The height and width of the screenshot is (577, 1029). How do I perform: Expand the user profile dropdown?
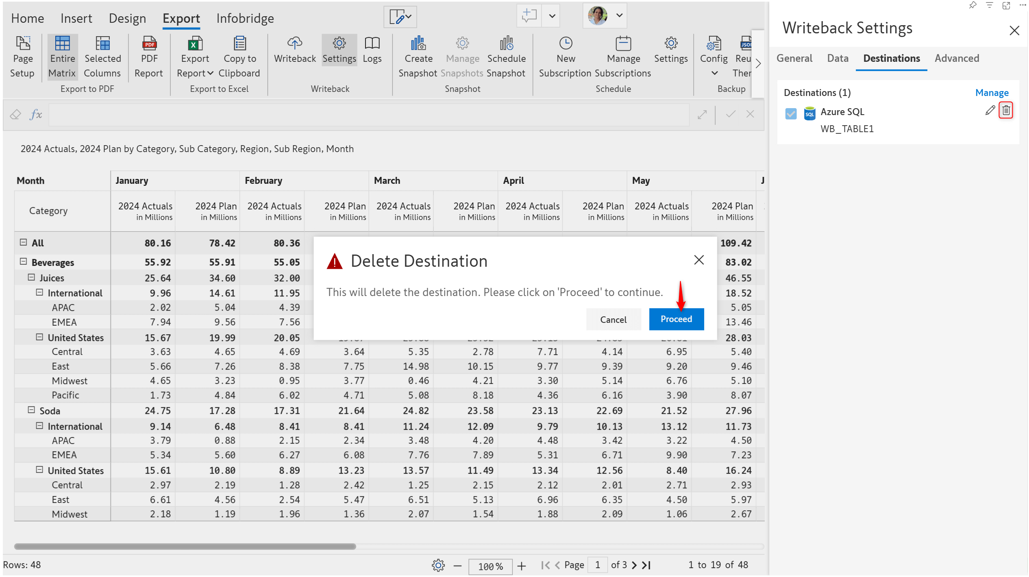tap(619, 15)
